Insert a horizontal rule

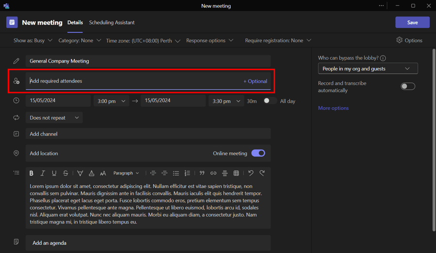[225, 173]
